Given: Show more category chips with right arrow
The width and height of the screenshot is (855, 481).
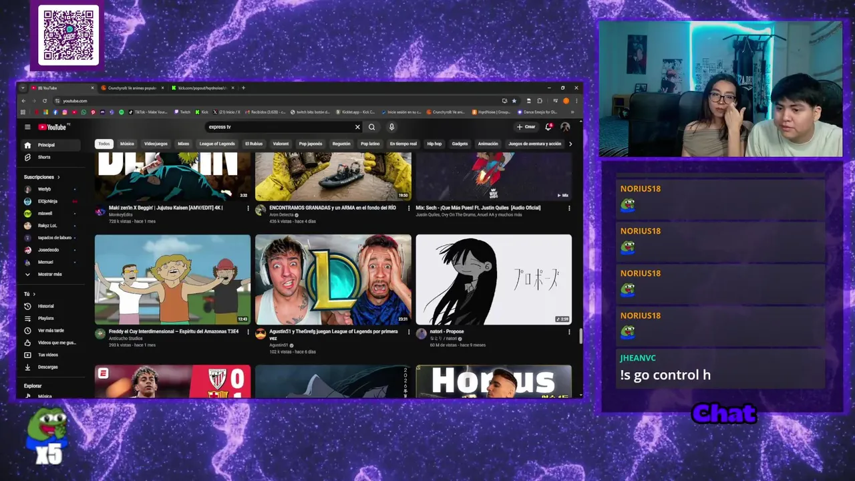Looking at the screenshot, I should tap(570, 144).
